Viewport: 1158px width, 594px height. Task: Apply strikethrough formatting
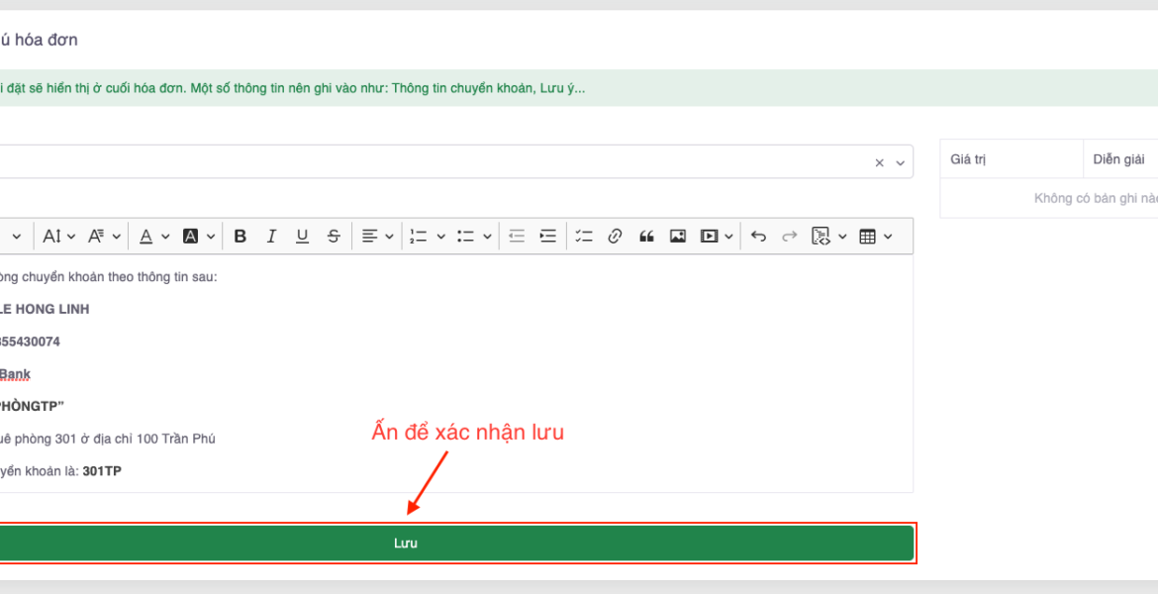click(334, 237)
